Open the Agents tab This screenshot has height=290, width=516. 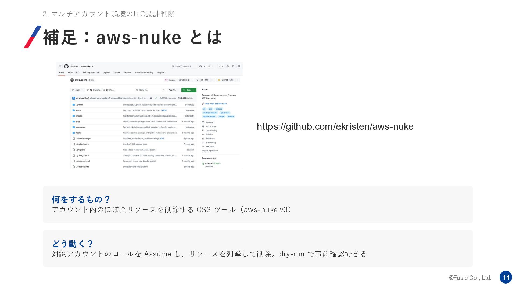click(x=107, y=73)
